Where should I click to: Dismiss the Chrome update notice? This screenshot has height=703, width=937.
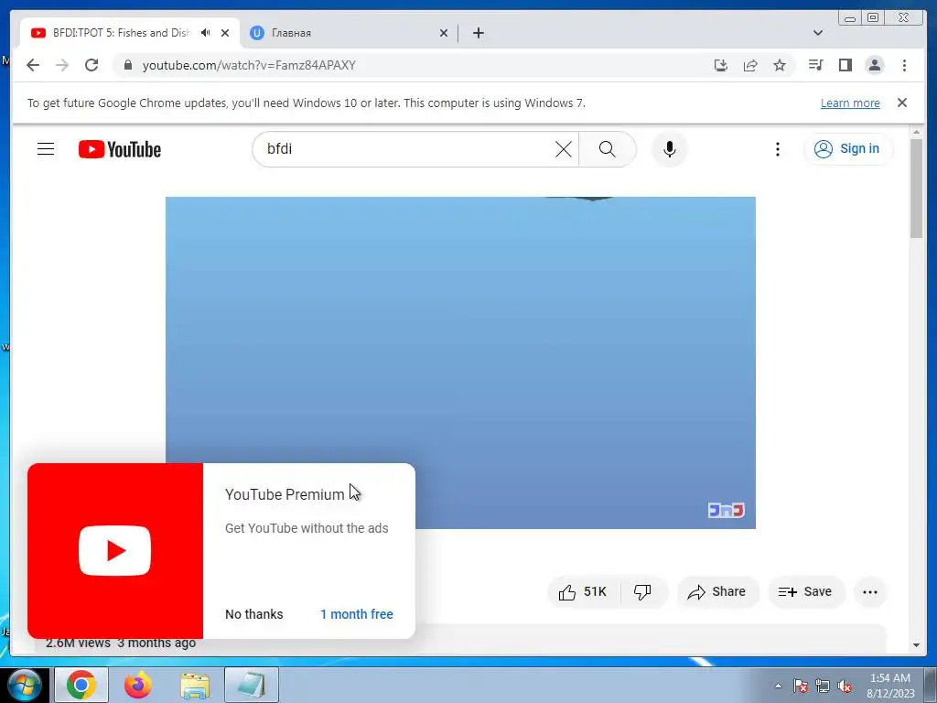tap(901, 103)
